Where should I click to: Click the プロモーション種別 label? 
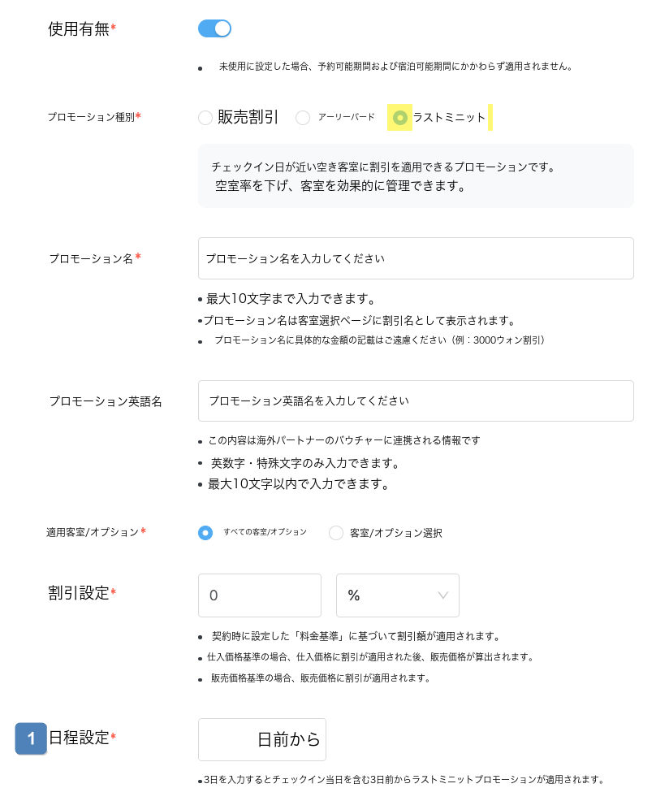pyautogui.click(x=91, y=117)
